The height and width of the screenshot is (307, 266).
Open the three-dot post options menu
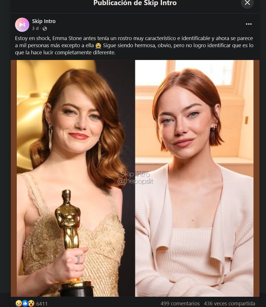click(x=249, y=24)
